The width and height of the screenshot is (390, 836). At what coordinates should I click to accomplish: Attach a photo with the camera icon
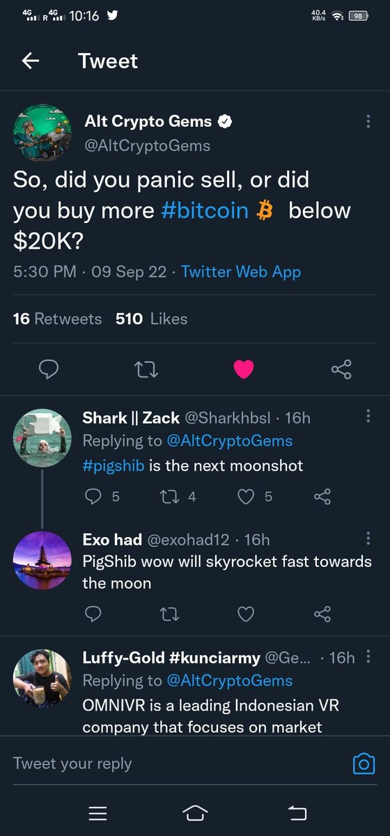pos(364,764)
